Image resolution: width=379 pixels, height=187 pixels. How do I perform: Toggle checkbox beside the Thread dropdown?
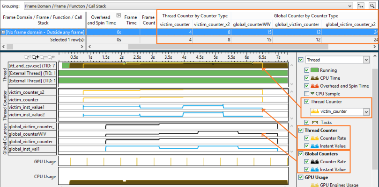(301, 60)
